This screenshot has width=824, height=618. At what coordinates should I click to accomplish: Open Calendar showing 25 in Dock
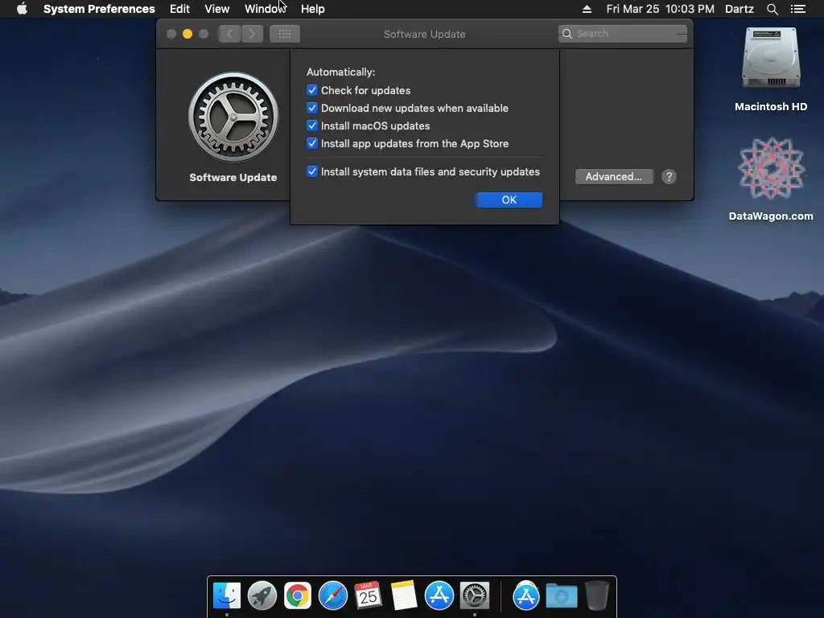[368, 595]
